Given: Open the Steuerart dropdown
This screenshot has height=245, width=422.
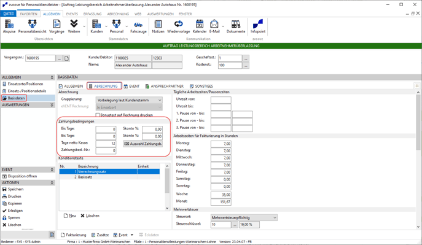Looking at the screenshot, I should click(244, 217).
